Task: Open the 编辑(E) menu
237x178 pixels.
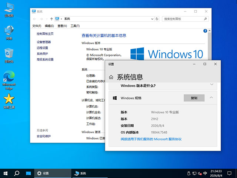Action: click(x=49, y=26)
